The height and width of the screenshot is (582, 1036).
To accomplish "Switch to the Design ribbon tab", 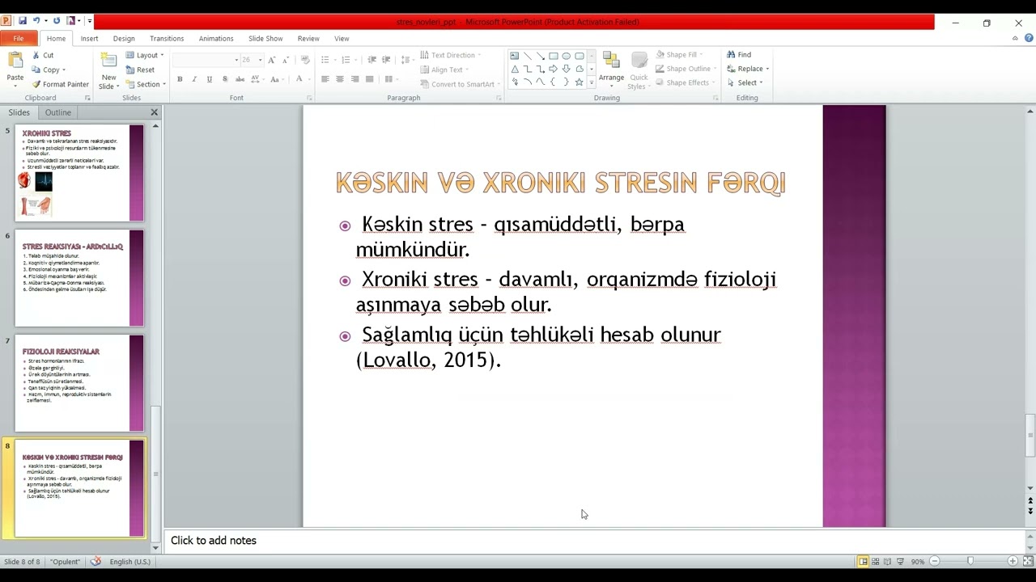I will coord(124,38).
